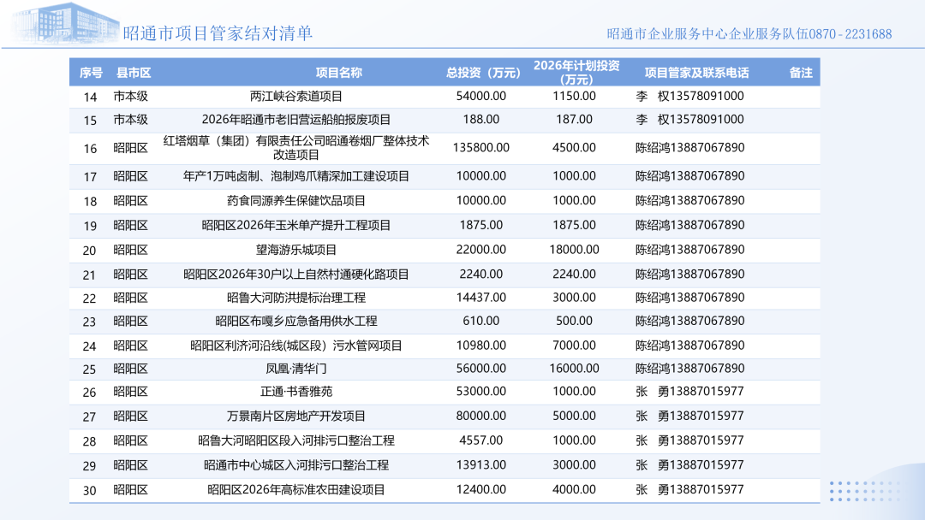The width and height of the screenshot is (925, 520).
Task: Select 万景南片区房地产开发项目
Action: pyautogui.click(x=296, y=417)
